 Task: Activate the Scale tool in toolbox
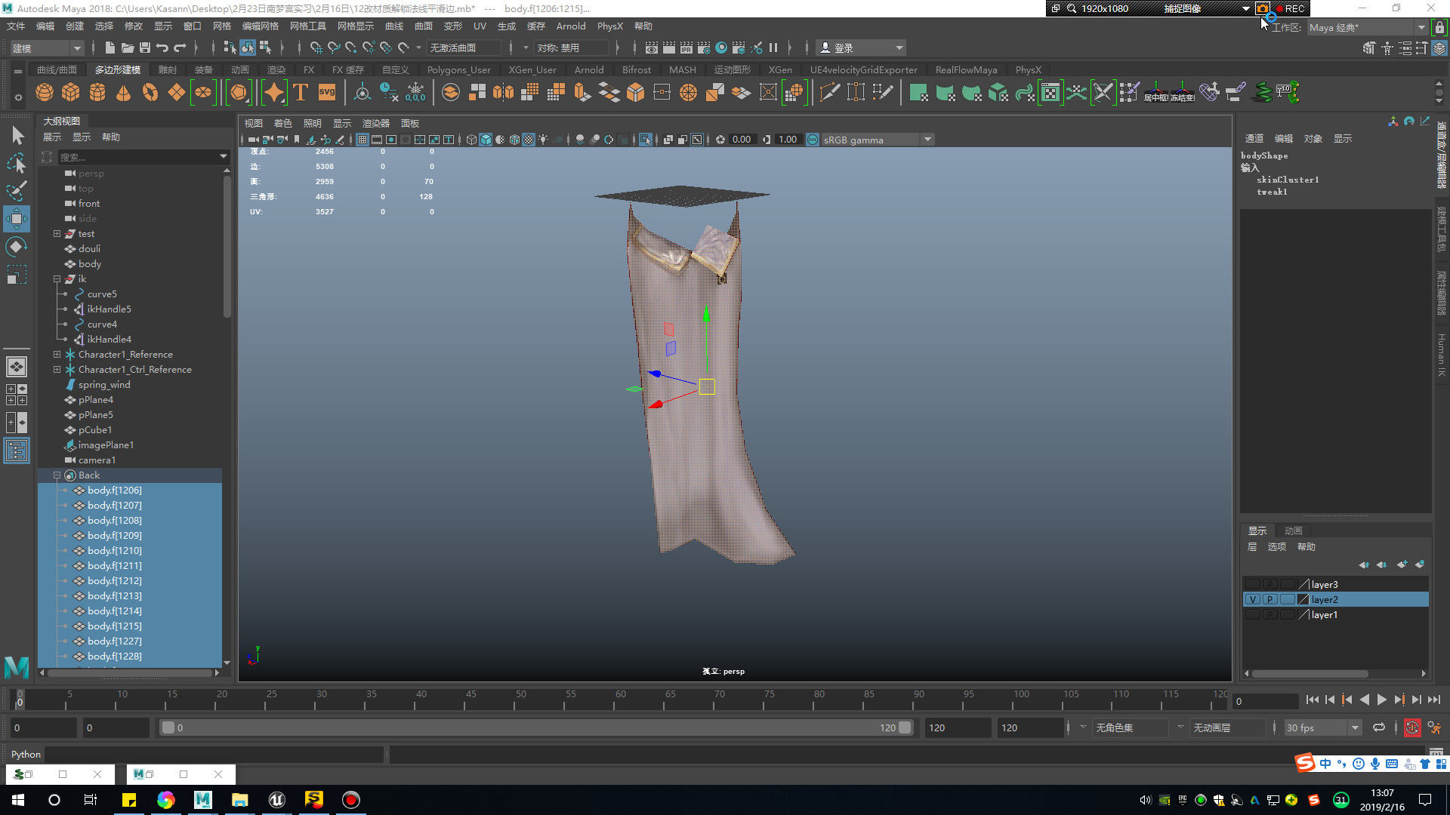click(x=17, y=274)
